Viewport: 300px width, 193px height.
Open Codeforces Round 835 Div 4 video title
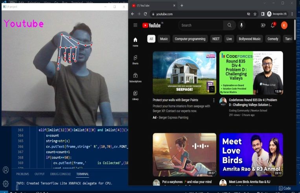click(x=253, y=102)
